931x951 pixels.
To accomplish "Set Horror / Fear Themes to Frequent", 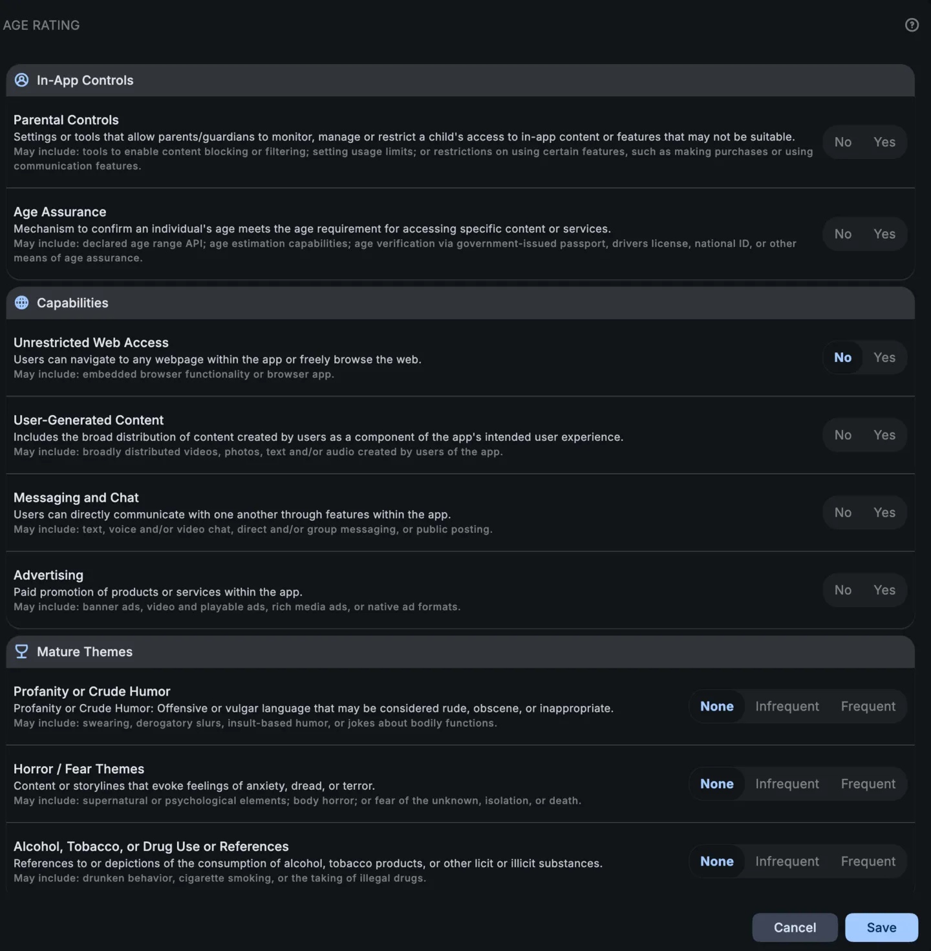I will tap(868, 784).
